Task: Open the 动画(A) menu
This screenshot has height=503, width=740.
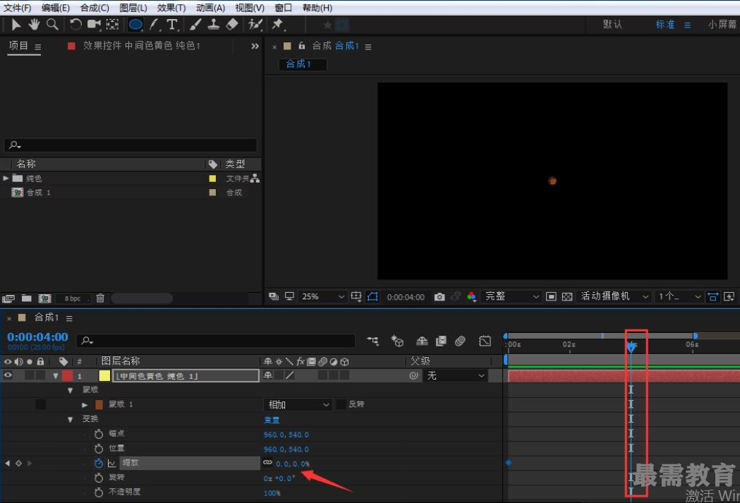Action: [210, 8]
